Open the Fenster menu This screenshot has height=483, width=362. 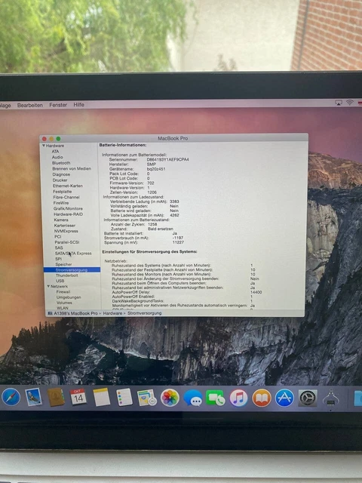tap(58, 105)
